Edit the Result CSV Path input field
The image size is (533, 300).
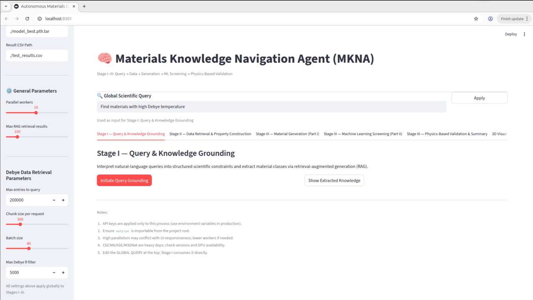37,55
